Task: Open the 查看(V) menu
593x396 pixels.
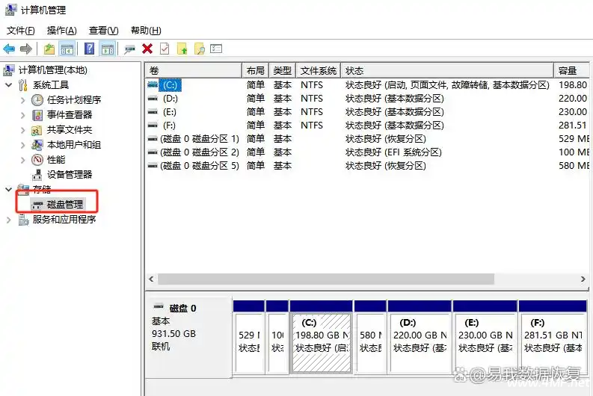Action: click(103, 31)
